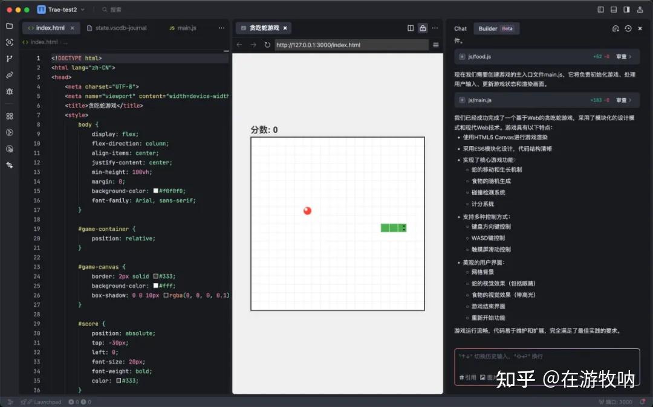Image resolution: width=653 pixels, height=407 pixels.
Task: Open the Source Control panel
Action: click(9, 58)
